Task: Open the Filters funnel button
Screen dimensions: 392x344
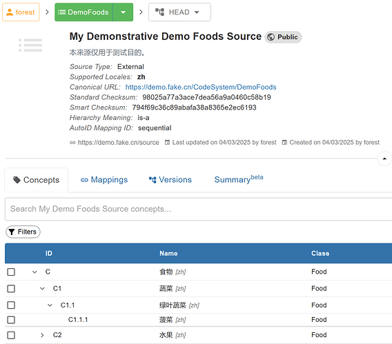Action: pos(23,232)
